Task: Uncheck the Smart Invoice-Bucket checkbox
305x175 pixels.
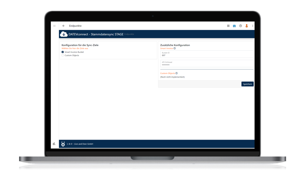Action: (63, 52)
